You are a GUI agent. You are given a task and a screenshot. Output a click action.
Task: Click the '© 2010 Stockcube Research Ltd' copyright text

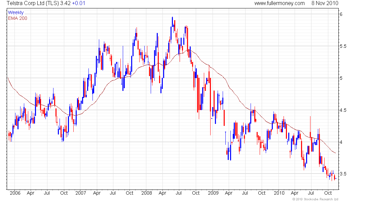click(315, 199)
